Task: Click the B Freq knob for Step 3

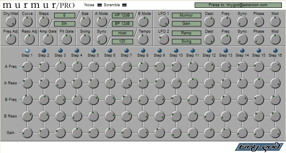Action: (x=60, y=100)
